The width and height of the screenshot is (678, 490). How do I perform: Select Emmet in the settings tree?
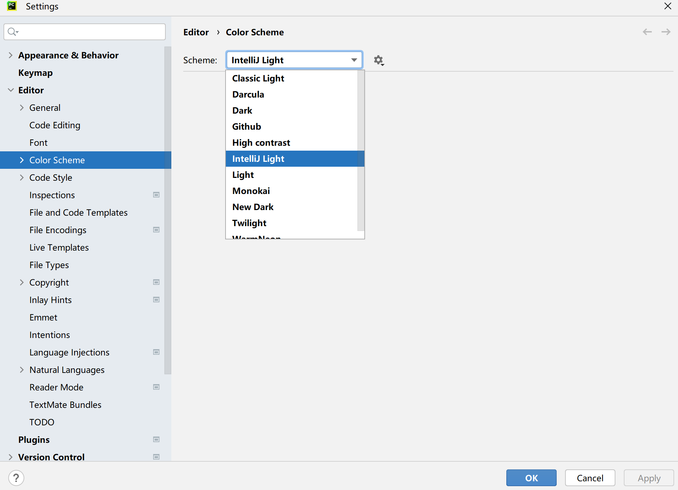tap(43, 317)
